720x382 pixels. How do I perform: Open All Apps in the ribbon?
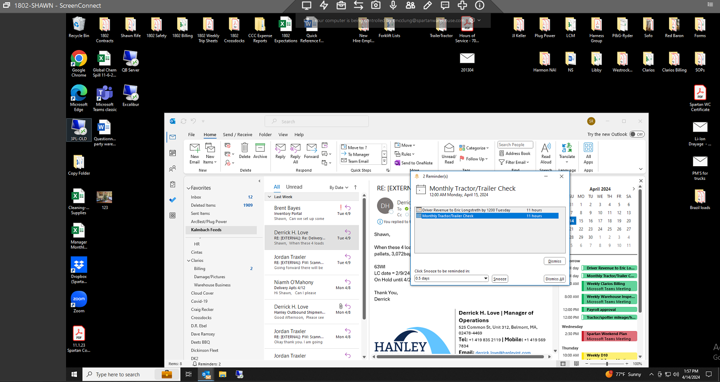588,153
